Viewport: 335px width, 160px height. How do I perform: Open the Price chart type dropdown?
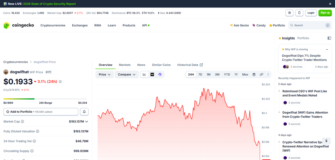(x=104, y=74)
